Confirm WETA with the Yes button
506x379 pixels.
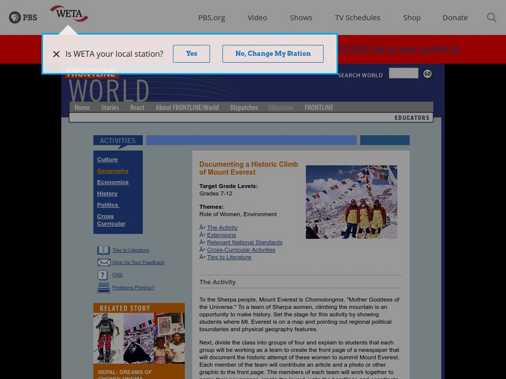(x=192, y=54)
